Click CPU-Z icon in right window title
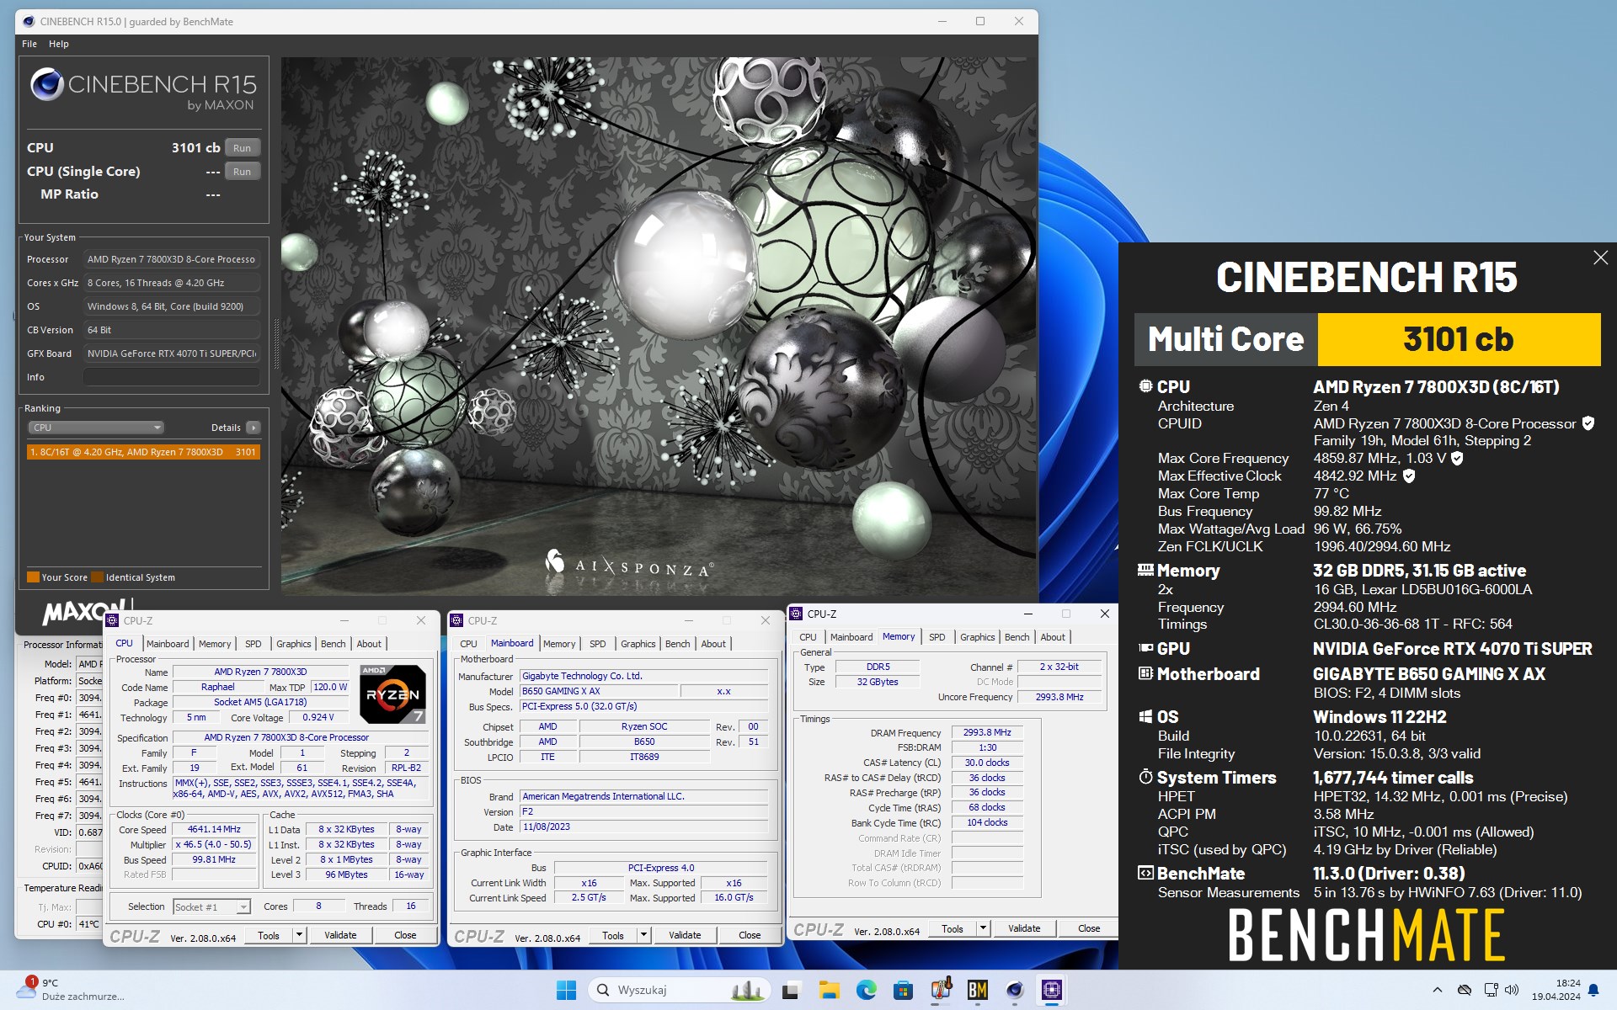 pos(796,614)
